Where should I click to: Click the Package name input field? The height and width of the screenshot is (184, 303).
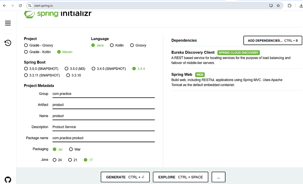coord(104,138)
